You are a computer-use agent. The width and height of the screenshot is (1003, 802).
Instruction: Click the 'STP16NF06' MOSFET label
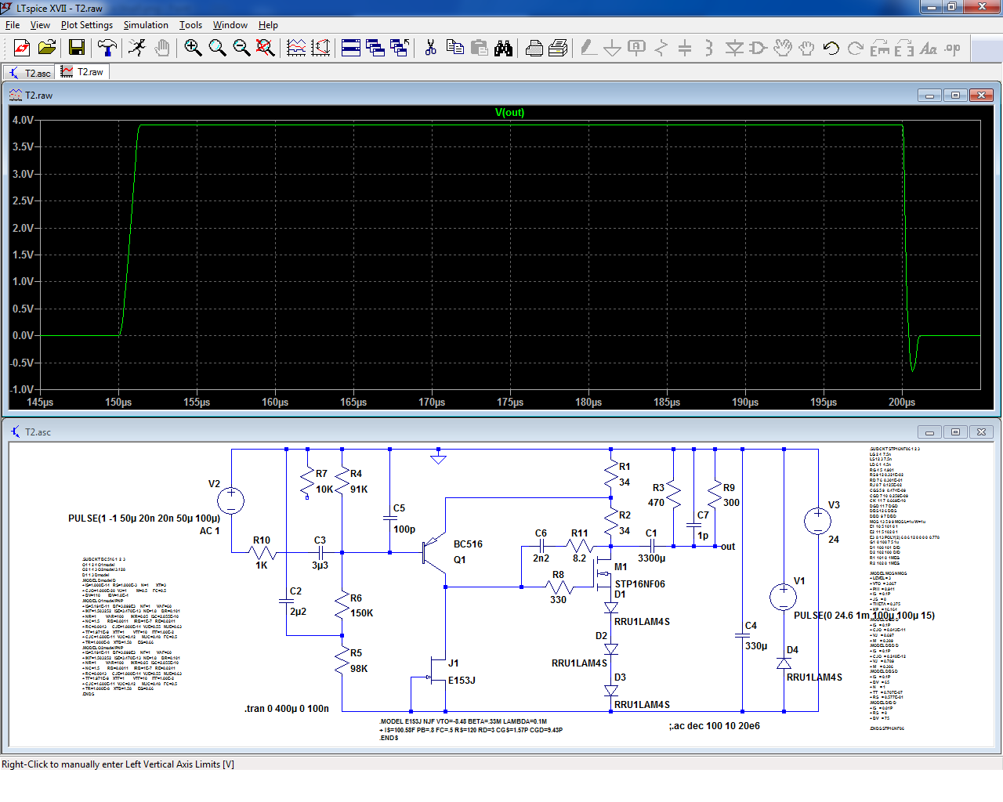[x=640, y=584]
